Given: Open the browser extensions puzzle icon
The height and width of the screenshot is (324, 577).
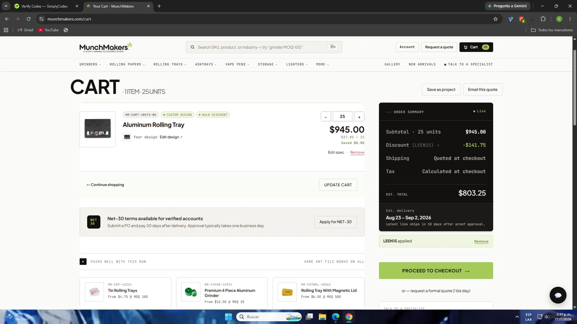Looking at the screenshot, I should pos(543,19).
